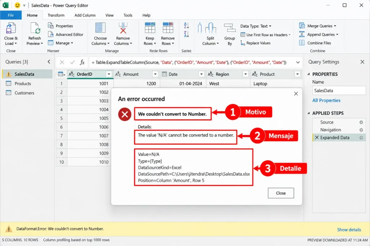Click Amount column type icon
Viewport: 370px width, 246px height.
pyautogui.click(x=118, y=74)
